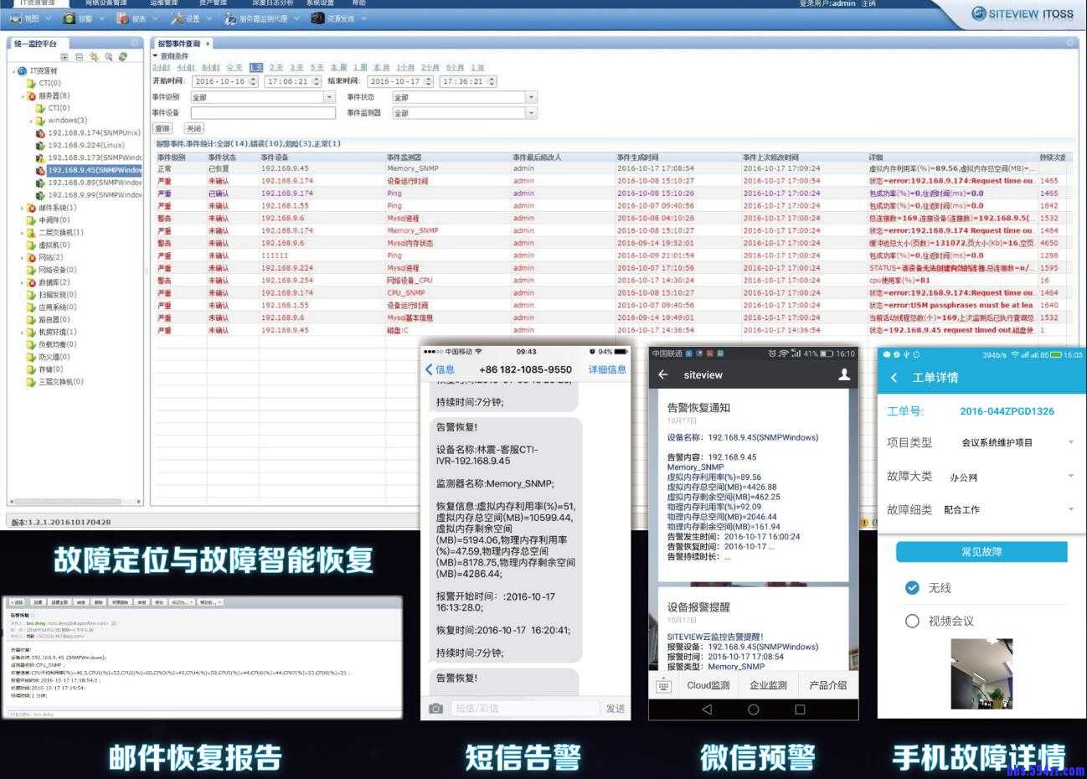Open the 事件状态 dropdown
1087x779 pixels.
tap(532, 96)
